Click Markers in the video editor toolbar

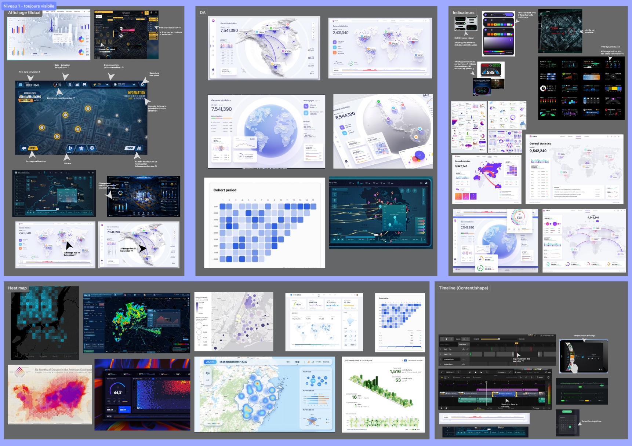pyautogui.click(x=518, y=372)
